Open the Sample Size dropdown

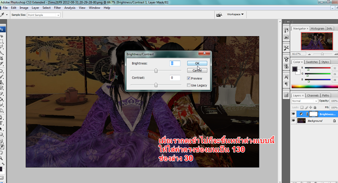click(x=44, y=15)
